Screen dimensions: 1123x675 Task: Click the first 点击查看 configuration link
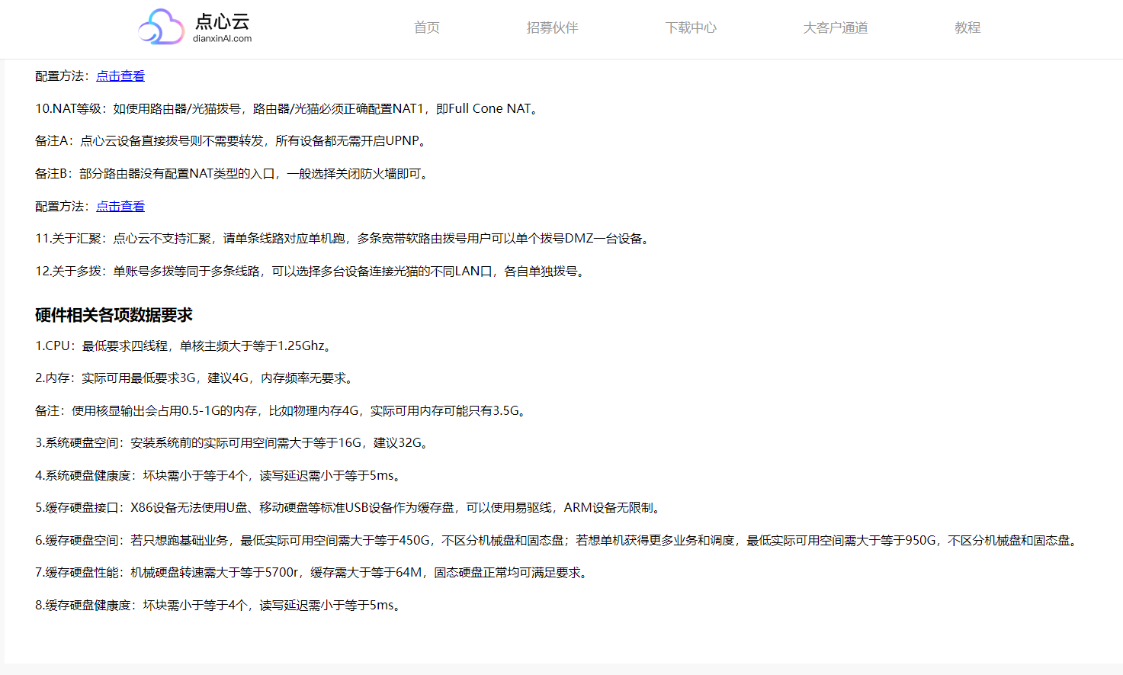tap(120, 76)
